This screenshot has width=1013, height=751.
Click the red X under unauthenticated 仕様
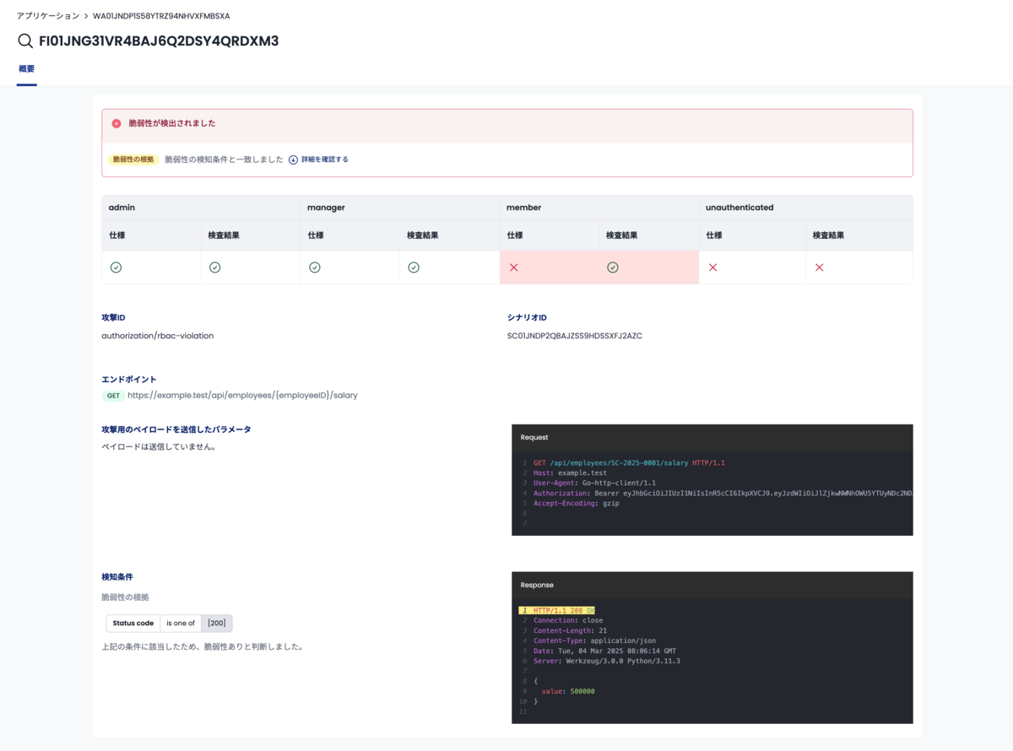pos(712,267)
